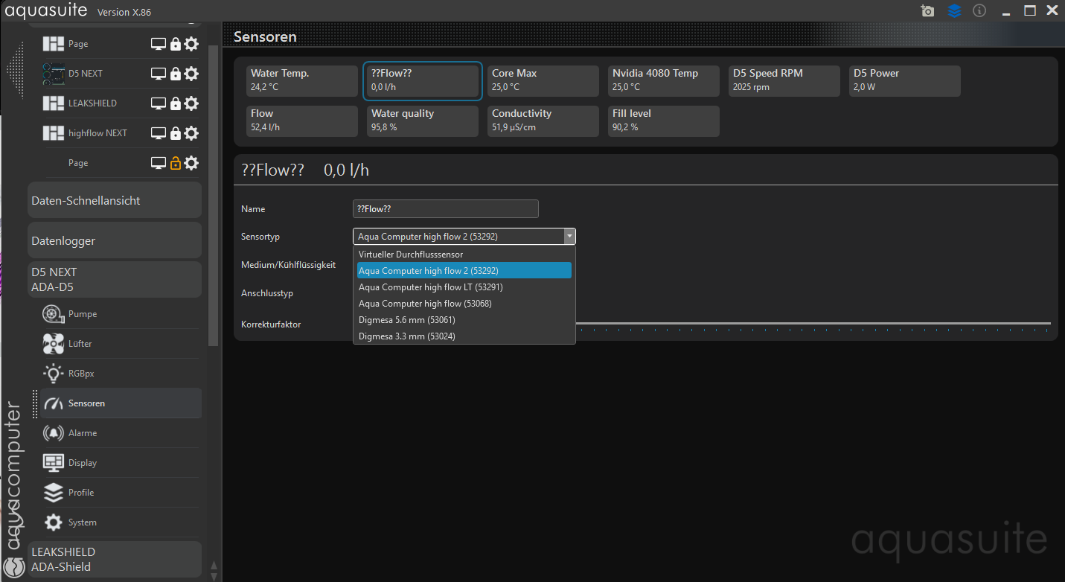This screenshot has height=582, width=1065.
Task: Select the Water quality sensor tile
Action: coord(423,121)
